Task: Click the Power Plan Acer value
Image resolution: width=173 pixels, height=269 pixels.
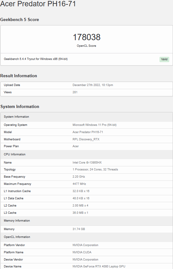Action: [76, 146]
